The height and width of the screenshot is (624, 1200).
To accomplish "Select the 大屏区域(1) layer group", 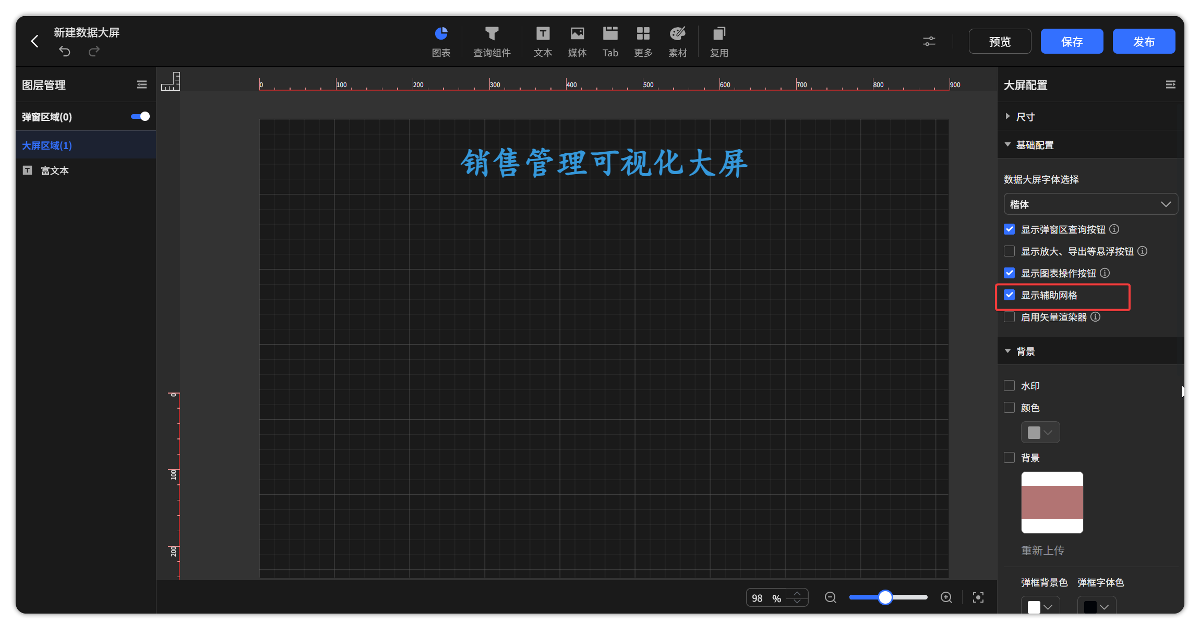I will tap(86, 145).
